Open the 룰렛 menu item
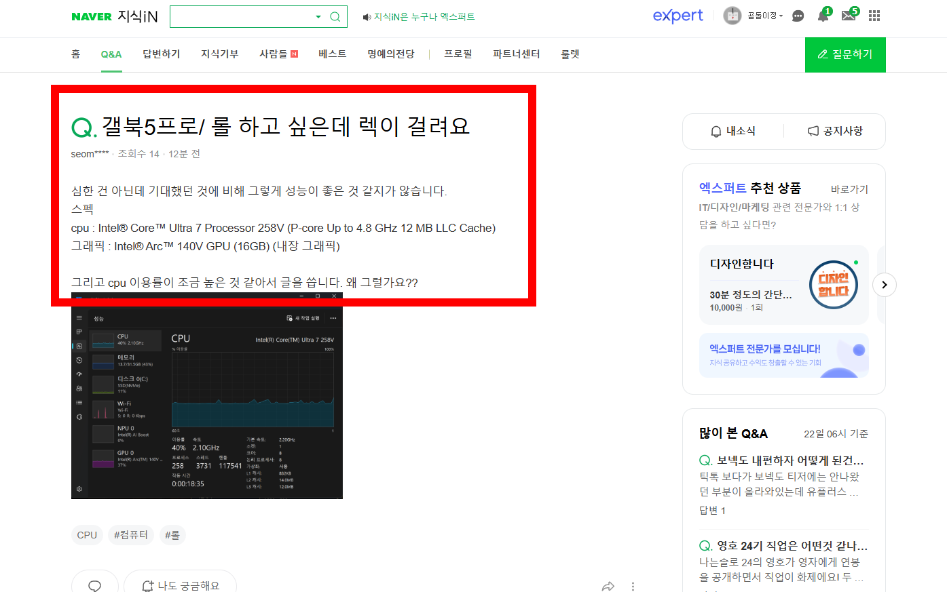This screenshot has height=592, width=947. (x=570, y=54)
